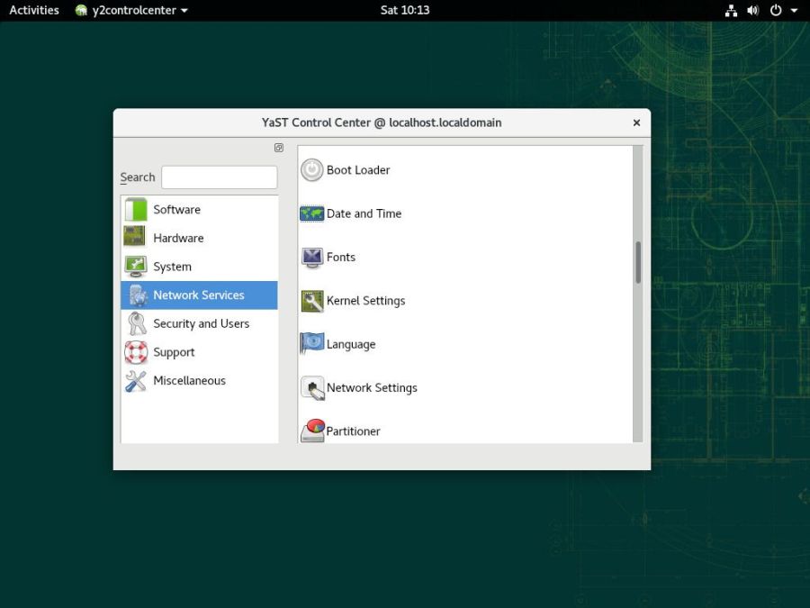
Task: Select the Support life-ring icon
Action: (x=135, y=352)
